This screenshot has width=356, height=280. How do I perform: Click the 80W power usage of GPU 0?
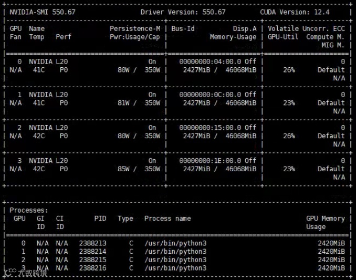[x=123, y=70]
